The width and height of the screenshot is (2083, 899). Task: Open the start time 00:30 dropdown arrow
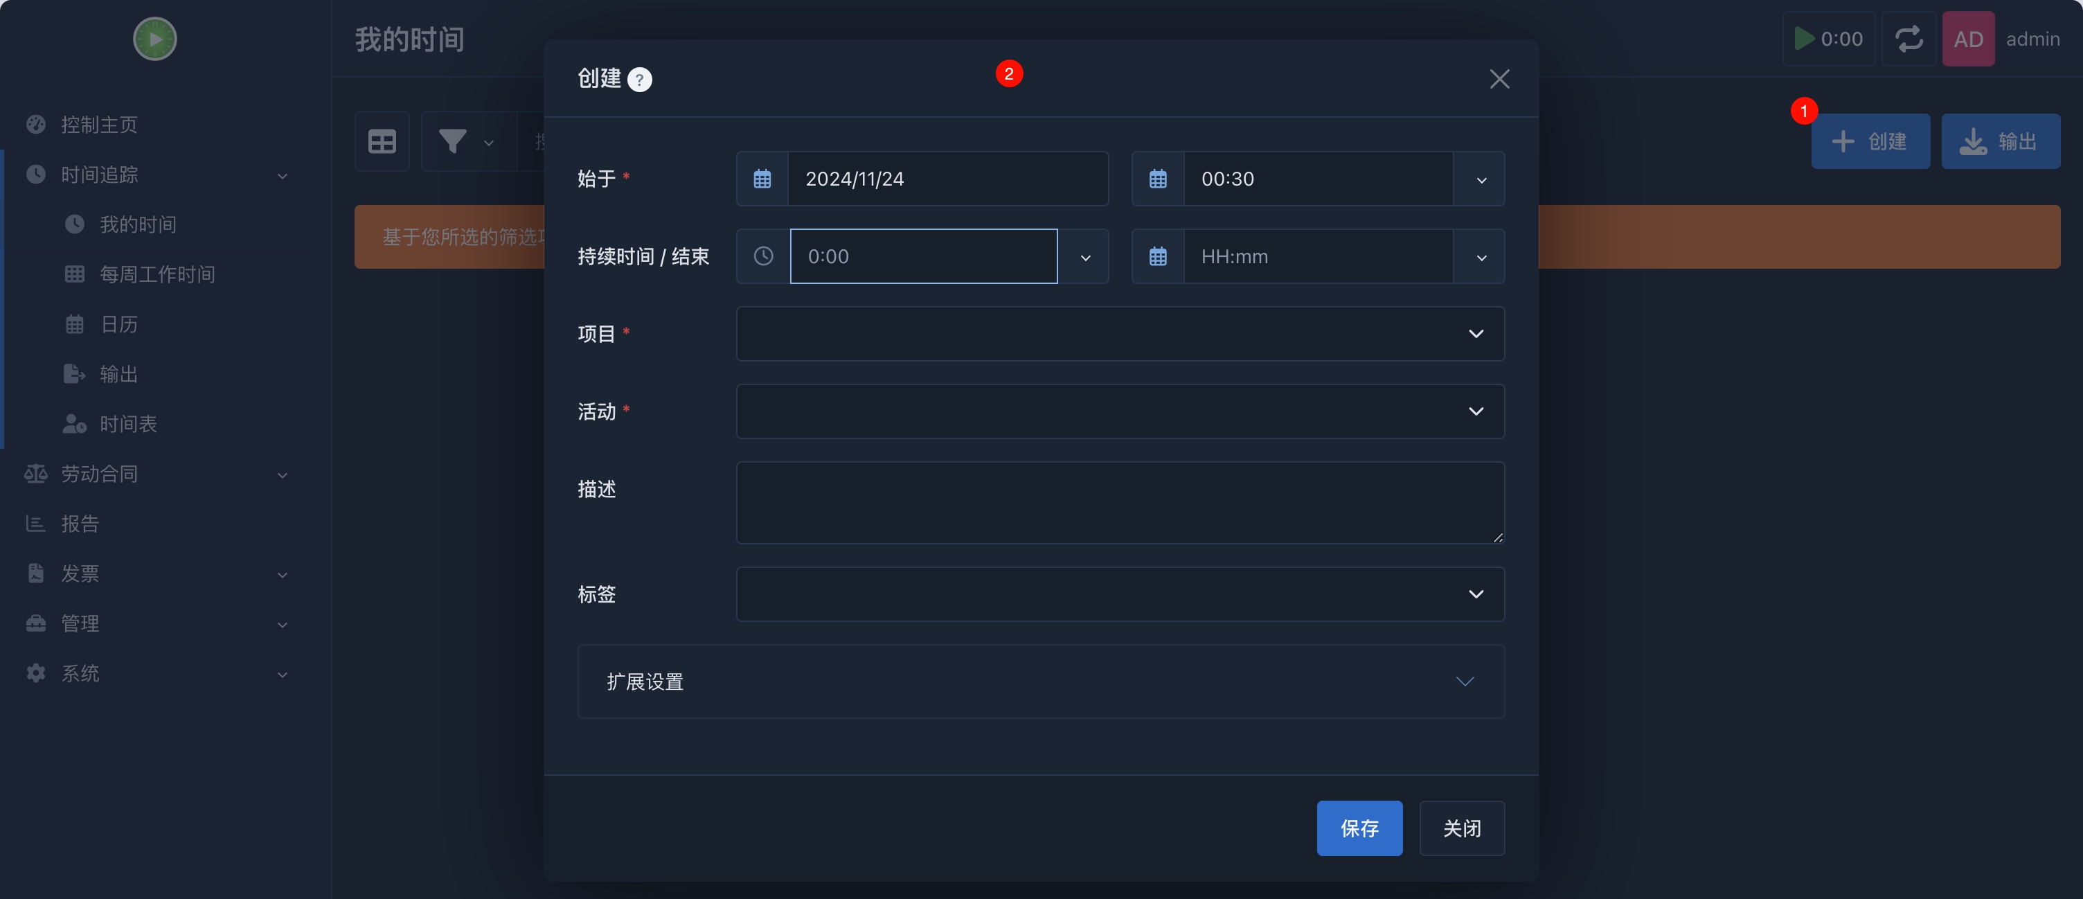(x=1481, y=179)
